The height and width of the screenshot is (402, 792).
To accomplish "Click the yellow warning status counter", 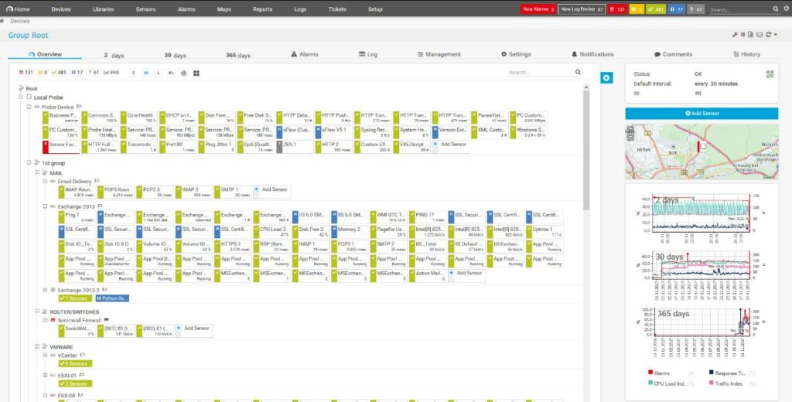I will [x=637, y=9].
